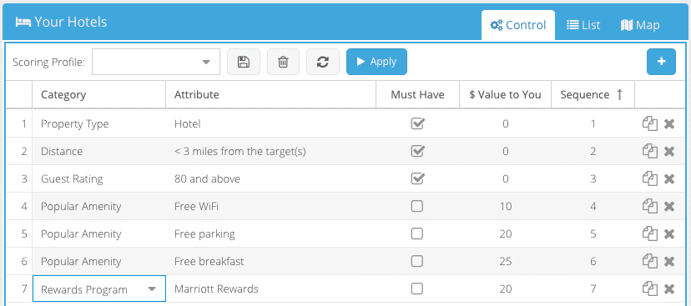This screenshot has height=306, width=691.
Task: Copy the Guest Rating row
Action: [649, 179]
